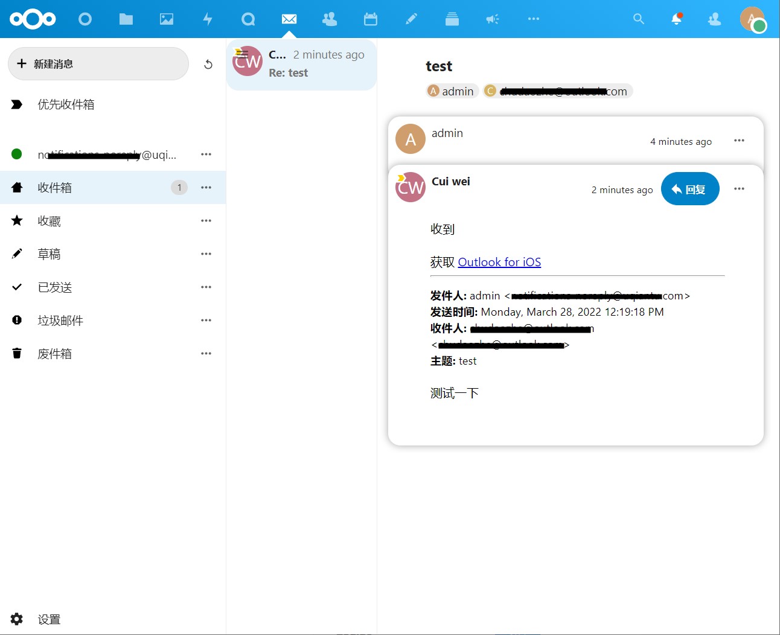Open 废件箱 trash folder

tap(113, 354)
